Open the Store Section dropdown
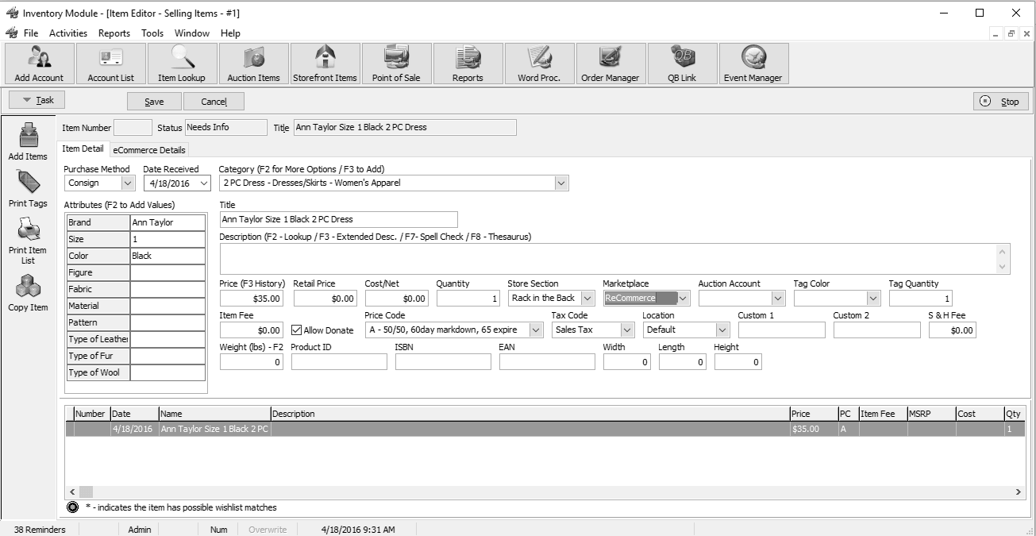1036x536 pixels. click(x=587, y=299)
